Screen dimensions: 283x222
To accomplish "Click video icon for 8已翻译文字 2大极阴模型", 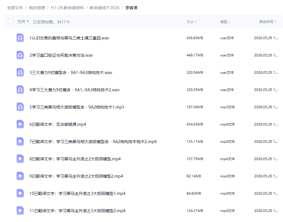I will click(20, 159).
